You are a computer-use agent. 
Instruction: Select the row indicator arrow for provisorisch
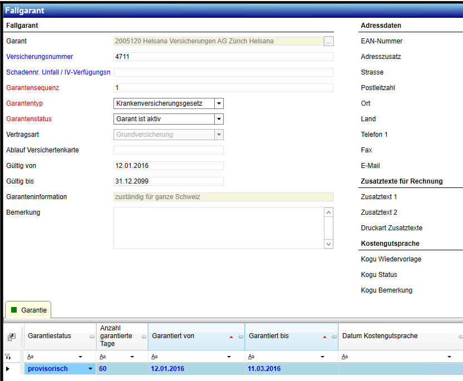(8, 369)
